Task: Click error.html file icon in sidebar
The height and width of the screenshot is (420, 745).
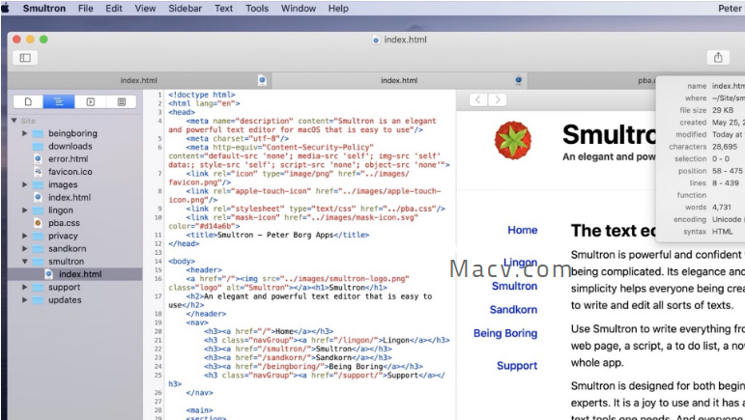Action: pos(38,159)
